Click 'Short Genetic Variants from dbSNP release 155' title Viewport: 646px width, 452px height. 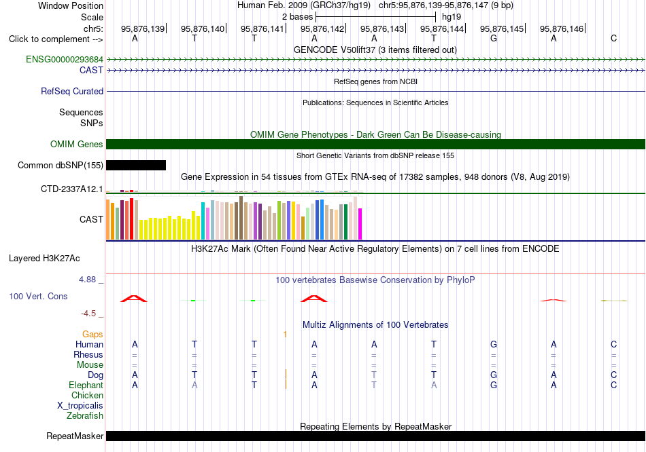375,155
